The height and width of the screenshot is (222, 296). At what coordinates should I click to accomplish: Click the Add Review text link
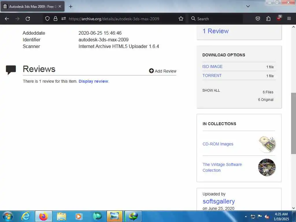(166, 71)
